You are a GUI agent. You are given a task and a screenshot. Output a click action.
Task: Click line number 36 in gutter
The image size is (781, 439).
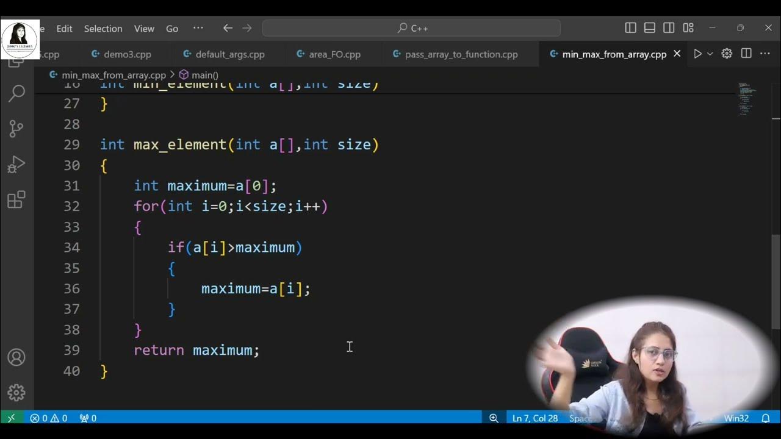point(71,288)
